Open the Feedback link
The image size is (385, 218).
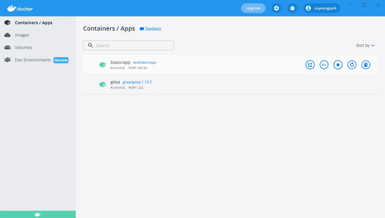click(153, 28)
